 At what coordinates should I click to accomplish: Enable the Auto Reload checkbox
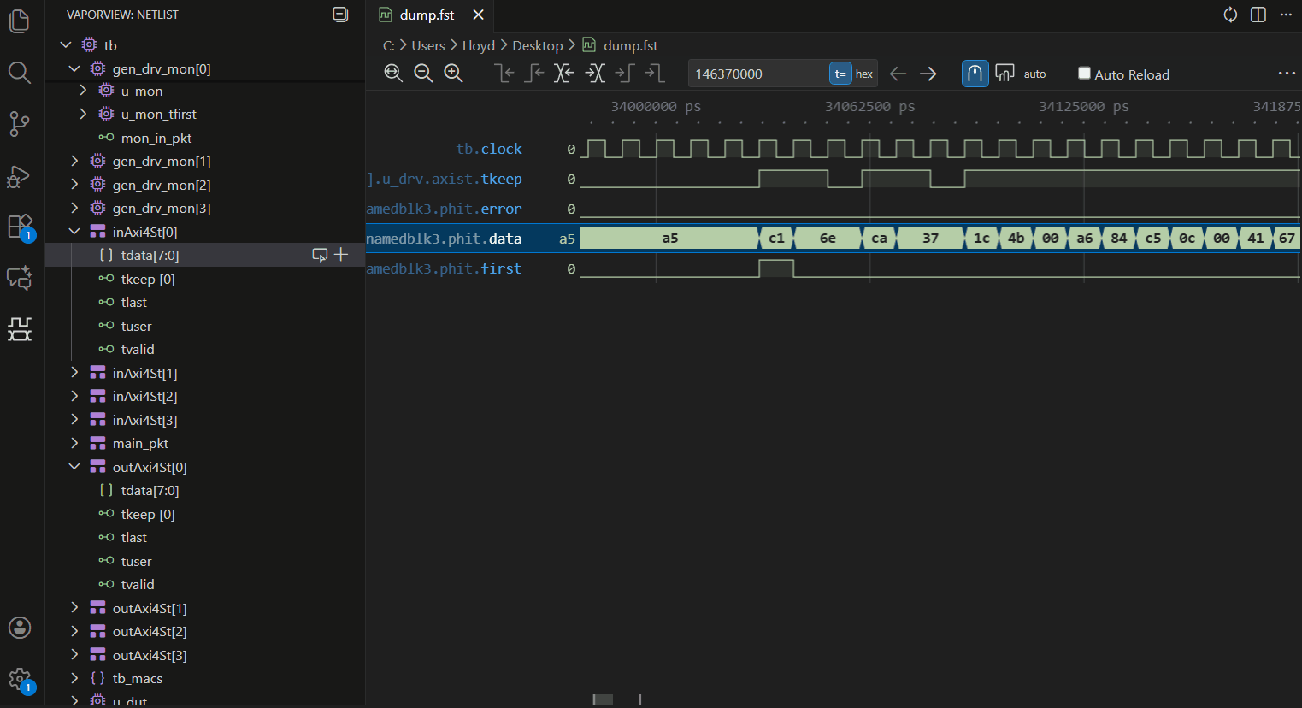pyautogui.click(x=1084, y=74)
